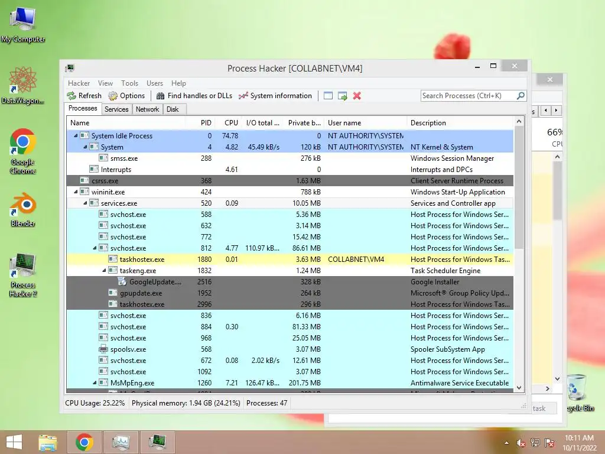Click the Refresh toolbar button
The image size is (605, 454).
(84, 96)
